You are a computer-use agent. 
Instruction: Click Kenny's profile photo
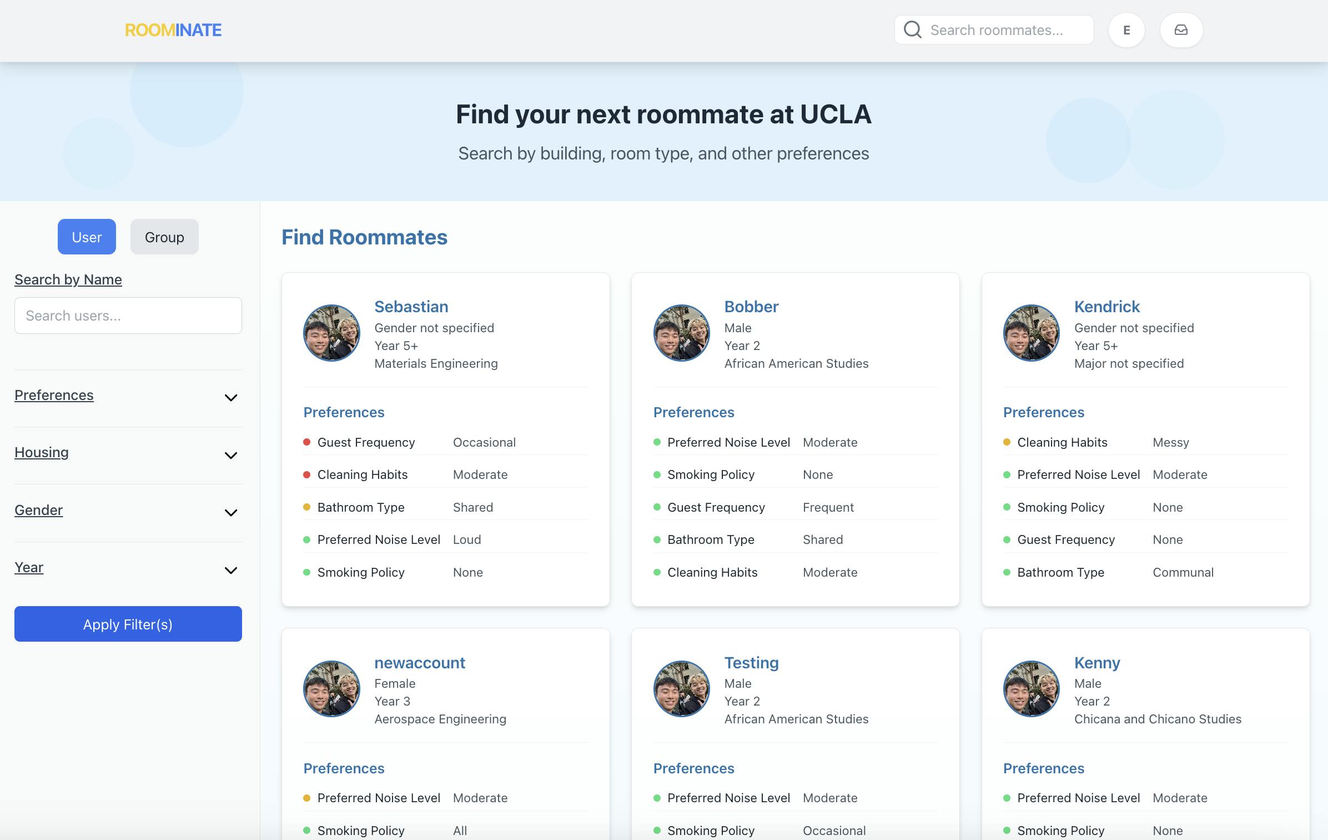(1032, 688)
